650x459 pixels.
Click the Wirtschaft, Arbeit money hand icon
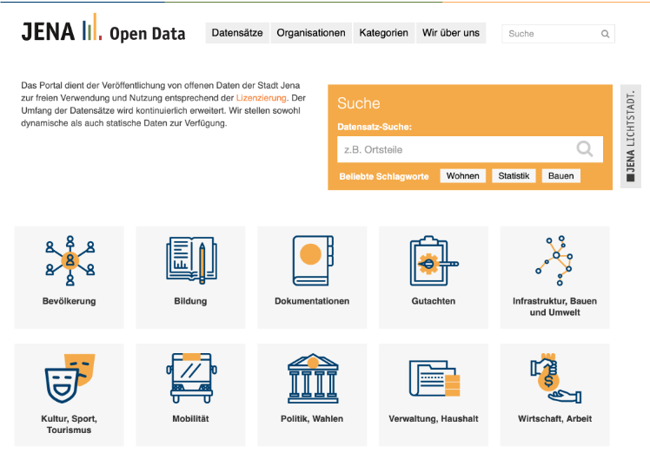(554, 377)
